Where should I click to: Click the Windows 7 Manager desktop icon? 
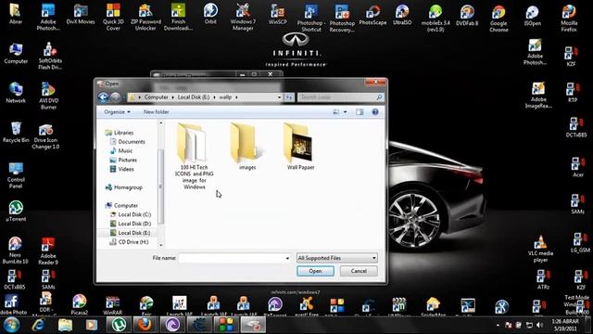(243, 18)
